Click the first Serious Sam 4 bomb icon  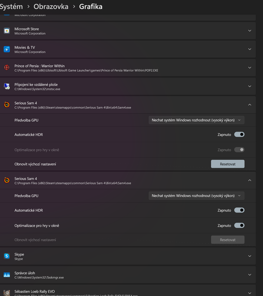click(7, 105)
